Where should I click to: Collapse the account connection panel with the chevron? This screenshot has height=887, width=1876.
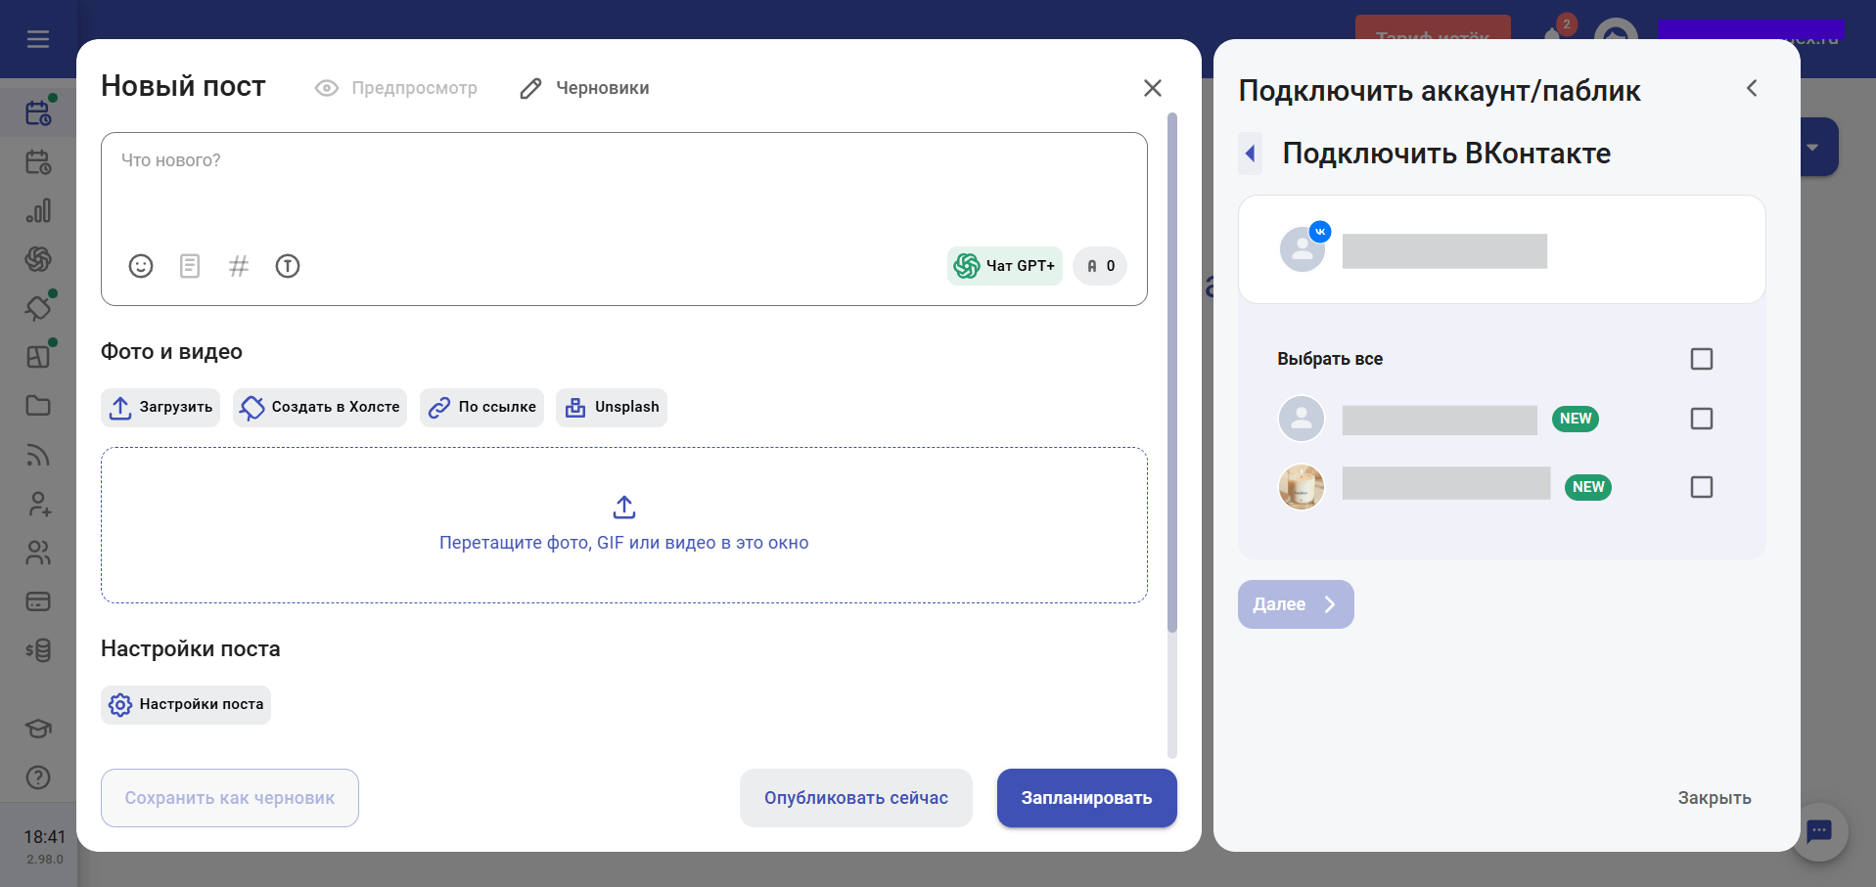tap(1752, 89)
